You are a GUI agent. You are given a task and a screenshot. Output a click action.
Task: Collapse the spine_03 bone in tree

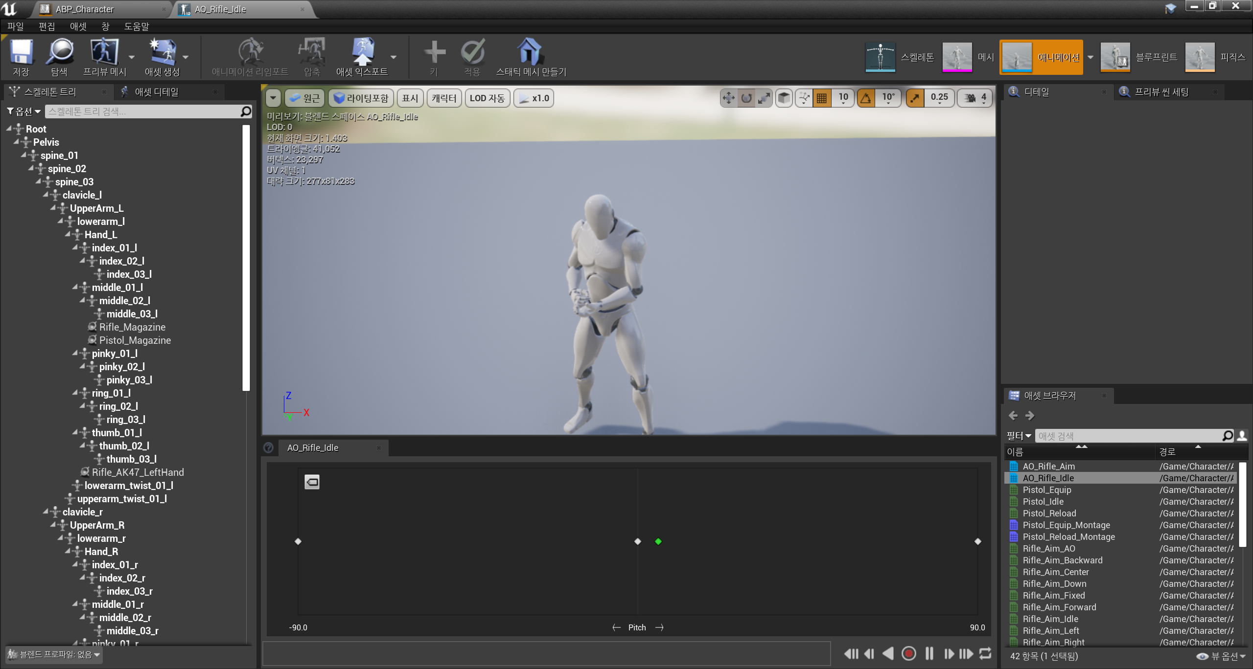39,181
